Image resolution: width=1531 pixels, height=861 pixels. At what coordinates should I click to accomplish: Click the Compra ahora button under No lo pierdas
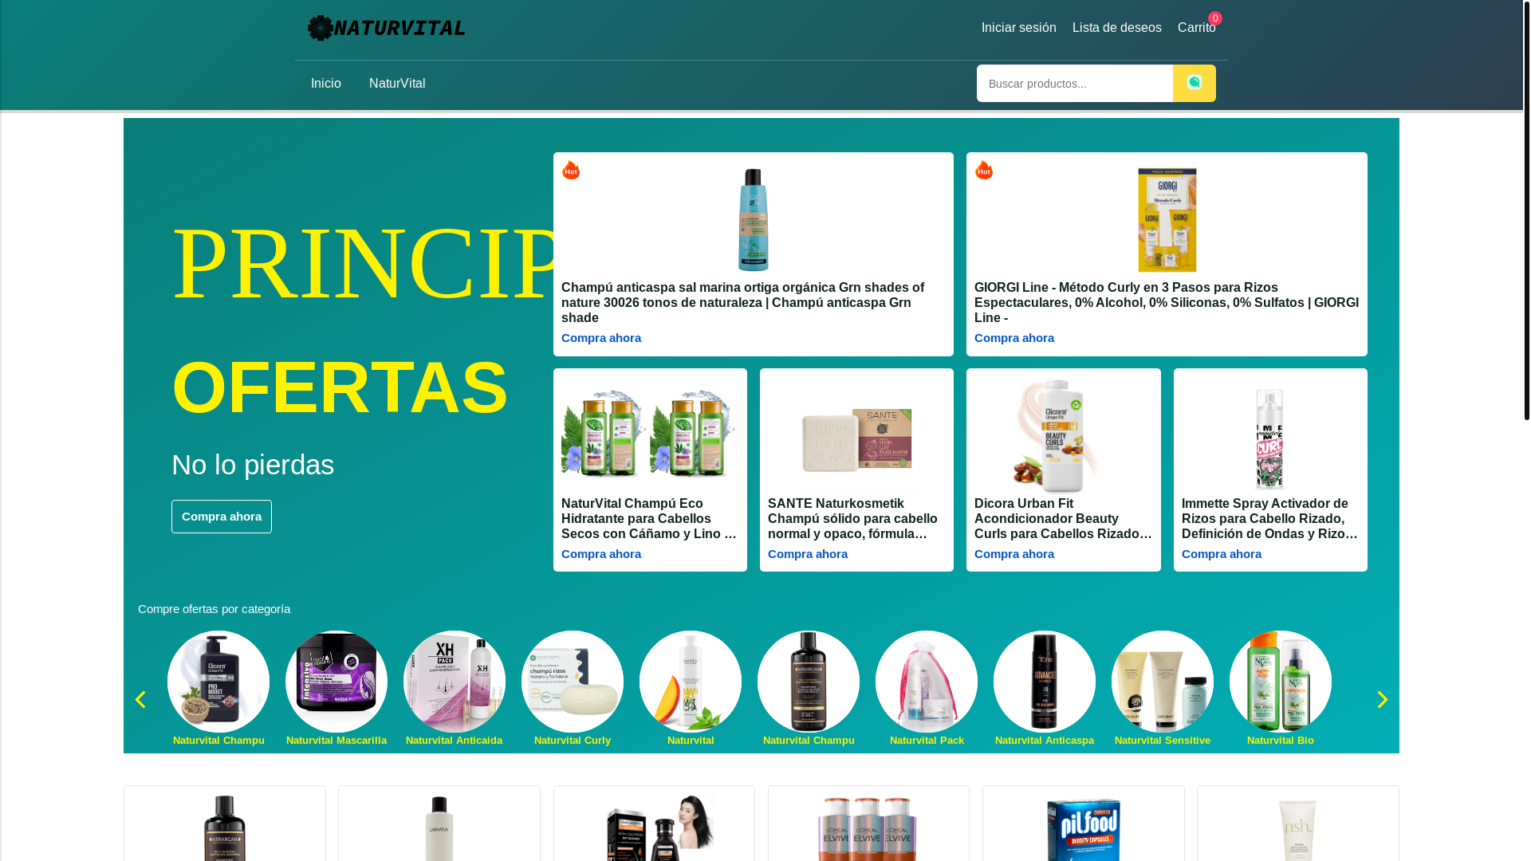click(222, 517)
